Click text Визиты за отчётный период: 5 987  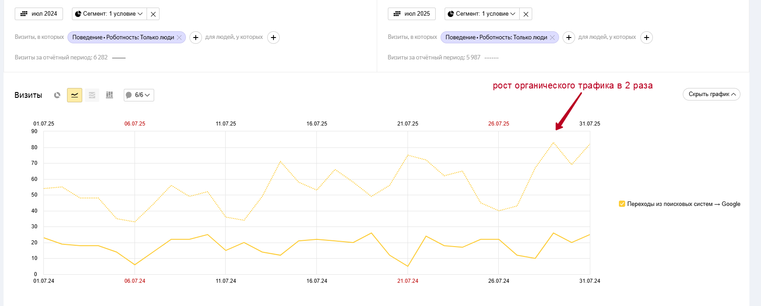[x=434, y=58]
